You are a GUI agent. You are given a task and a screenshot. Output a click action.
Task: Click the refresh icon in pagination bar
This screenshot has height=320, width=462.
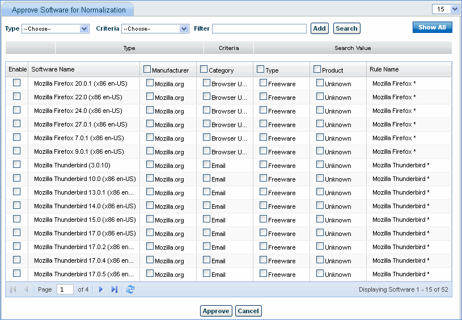coord(130,289)
